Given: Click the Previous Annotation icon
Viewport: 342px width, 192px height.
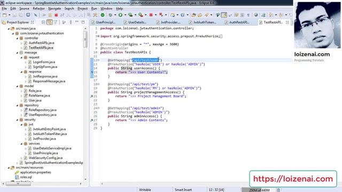Looking at the screenshot, I should [x=281, y=15].
